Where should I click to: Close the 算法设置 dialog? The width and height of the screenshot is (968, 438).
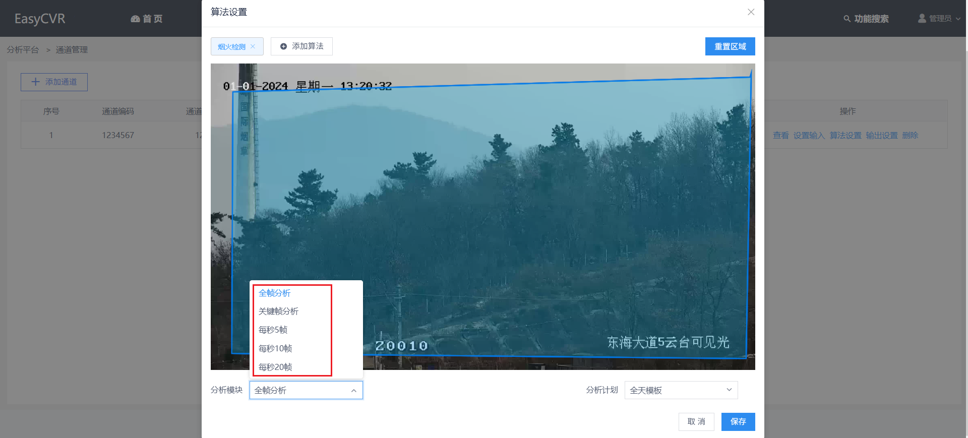[x=751, y=12]
